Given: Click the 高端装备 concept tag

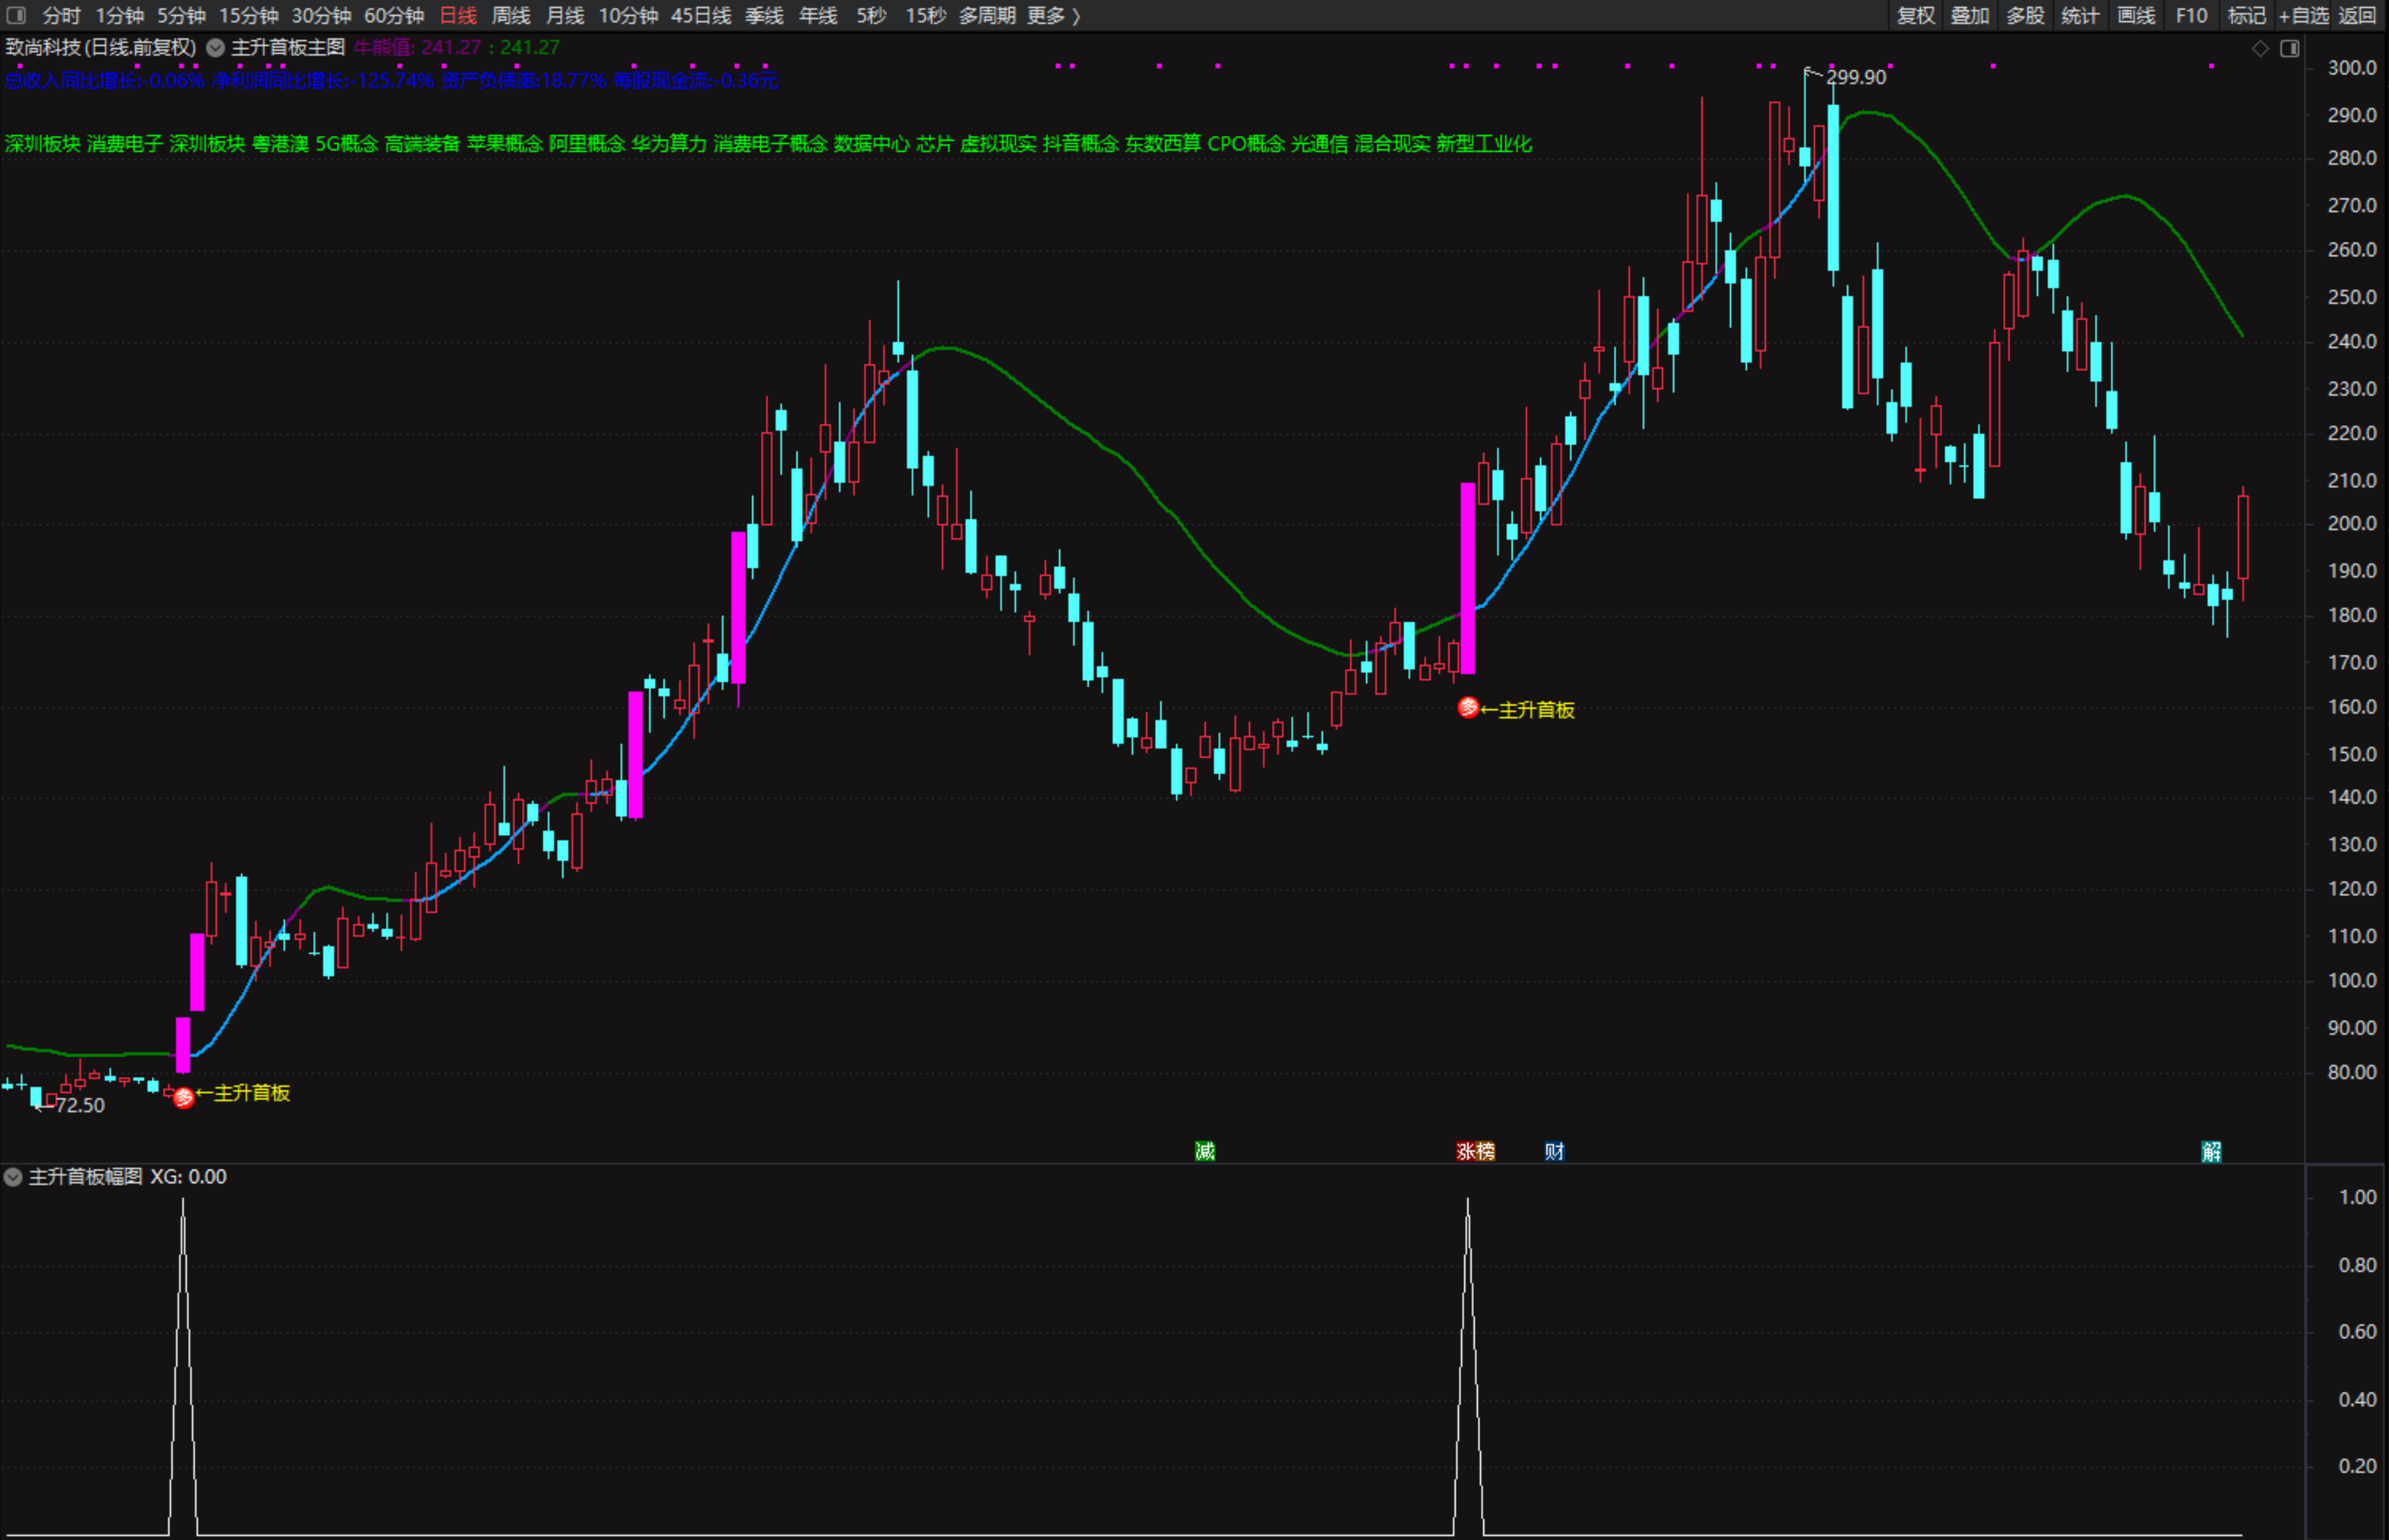Looking at the screenshot, I should pyautogui.click(x=423, y=143).
